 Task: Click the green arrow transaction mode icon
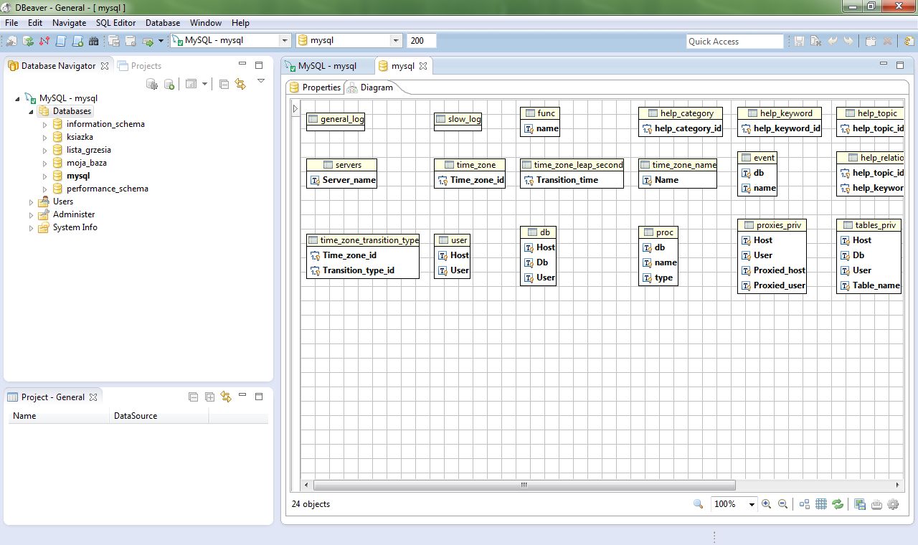point(148,41)
